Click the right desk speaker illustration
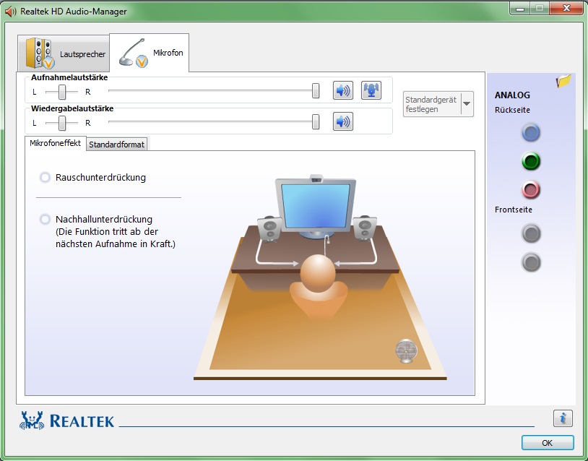This screenshot has width=588, height=461. (x=365, y=228)
